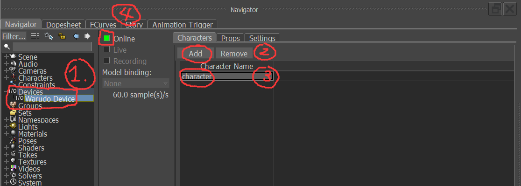The width and height of the screenshot is (521, 186).
Task: Expand the Materials tree node
Action: coord(7,133)
